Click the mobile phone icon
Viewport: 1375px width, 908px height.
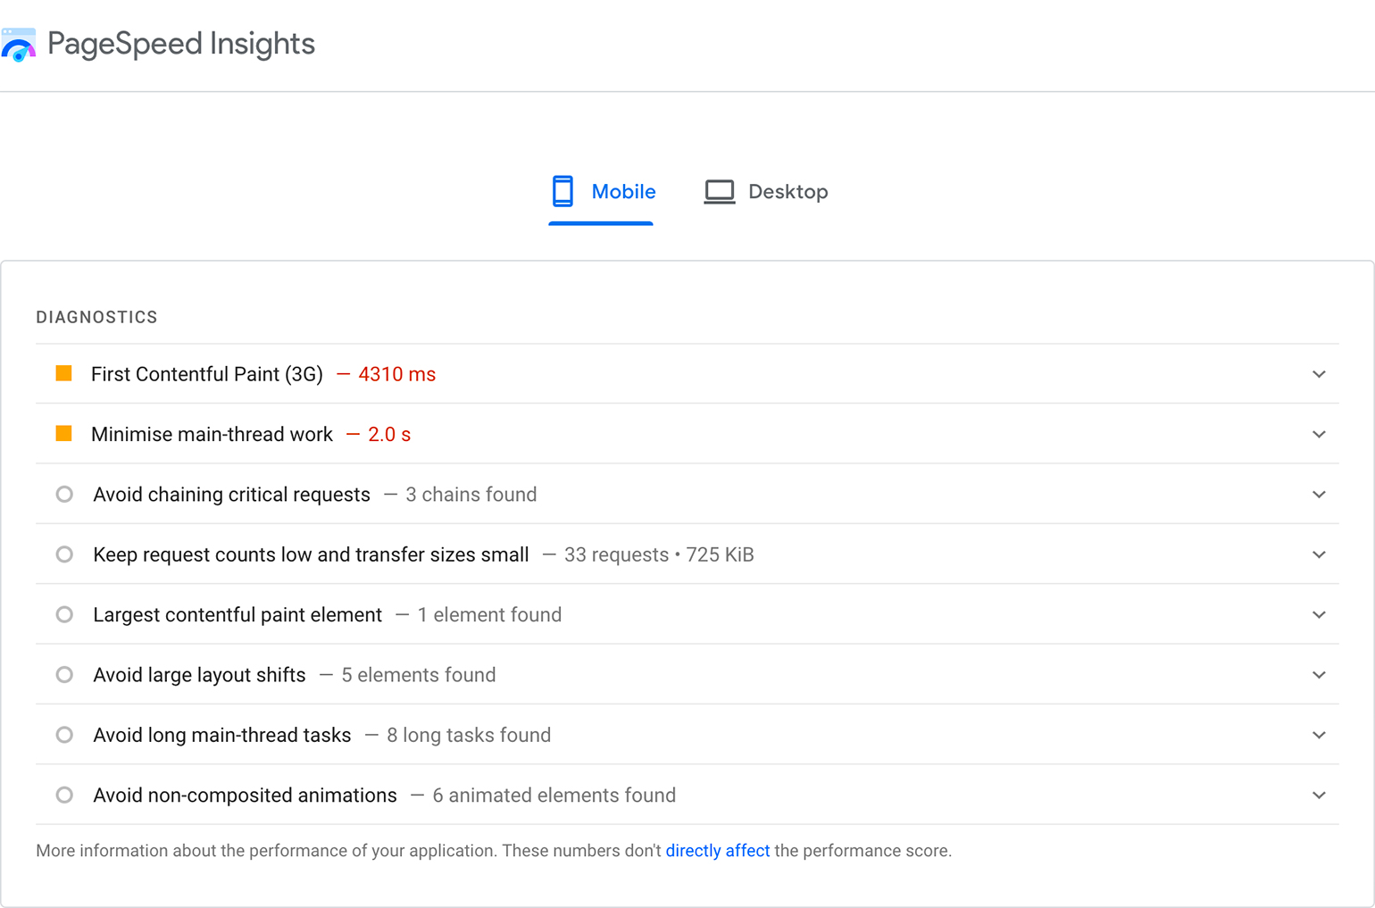[562, 191]
